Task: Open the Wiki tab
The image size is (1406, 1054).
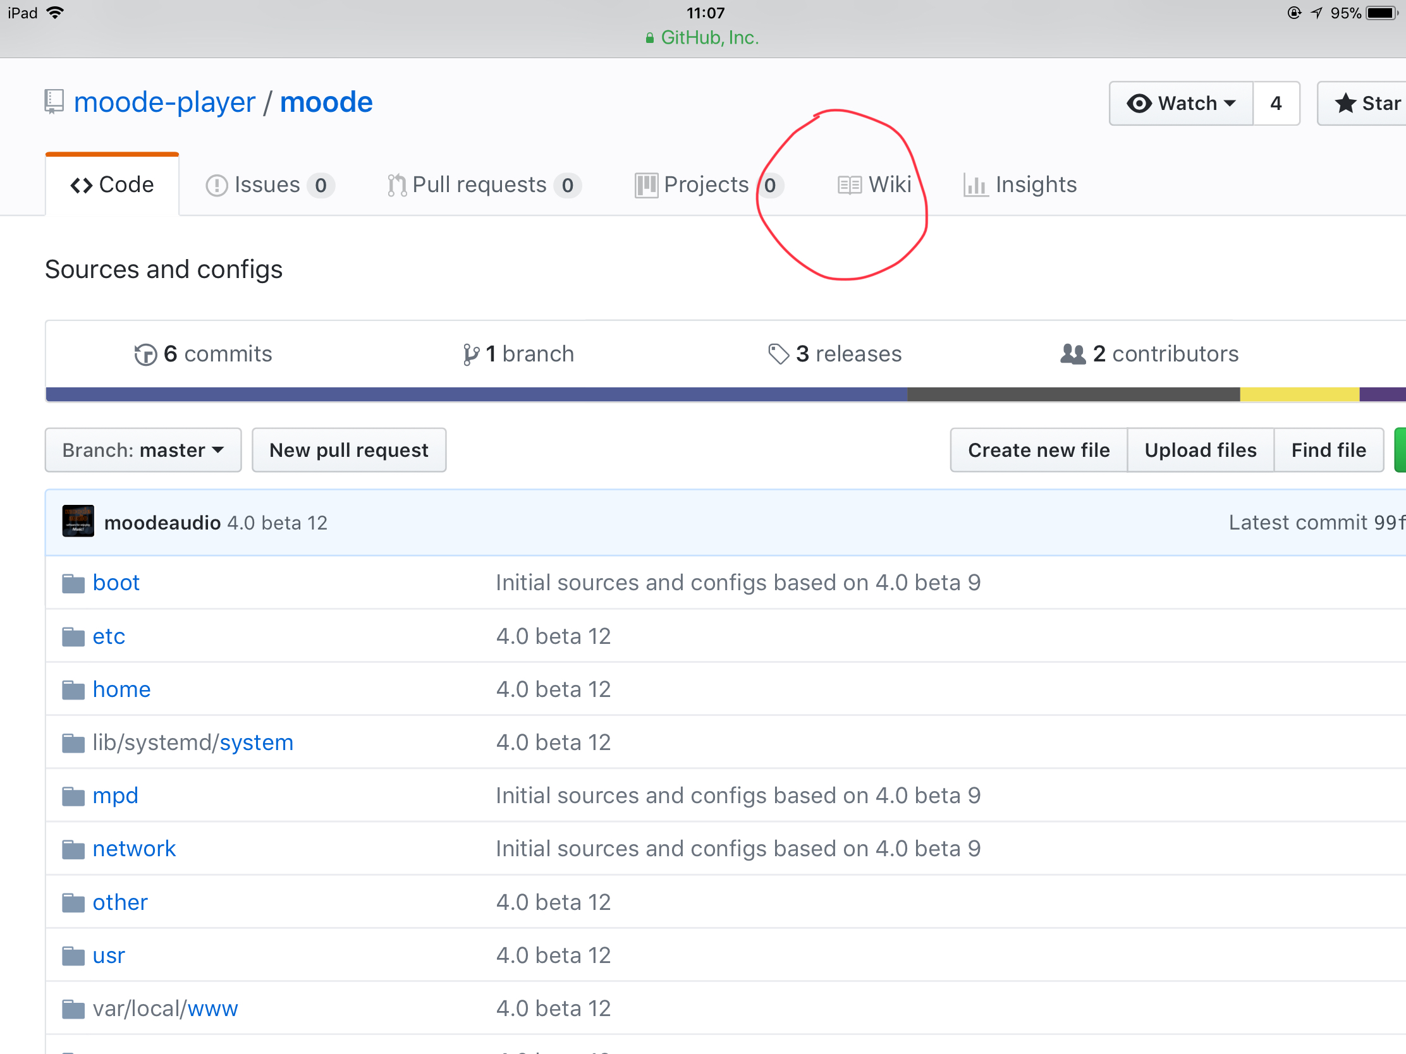Action: (874, 185)
